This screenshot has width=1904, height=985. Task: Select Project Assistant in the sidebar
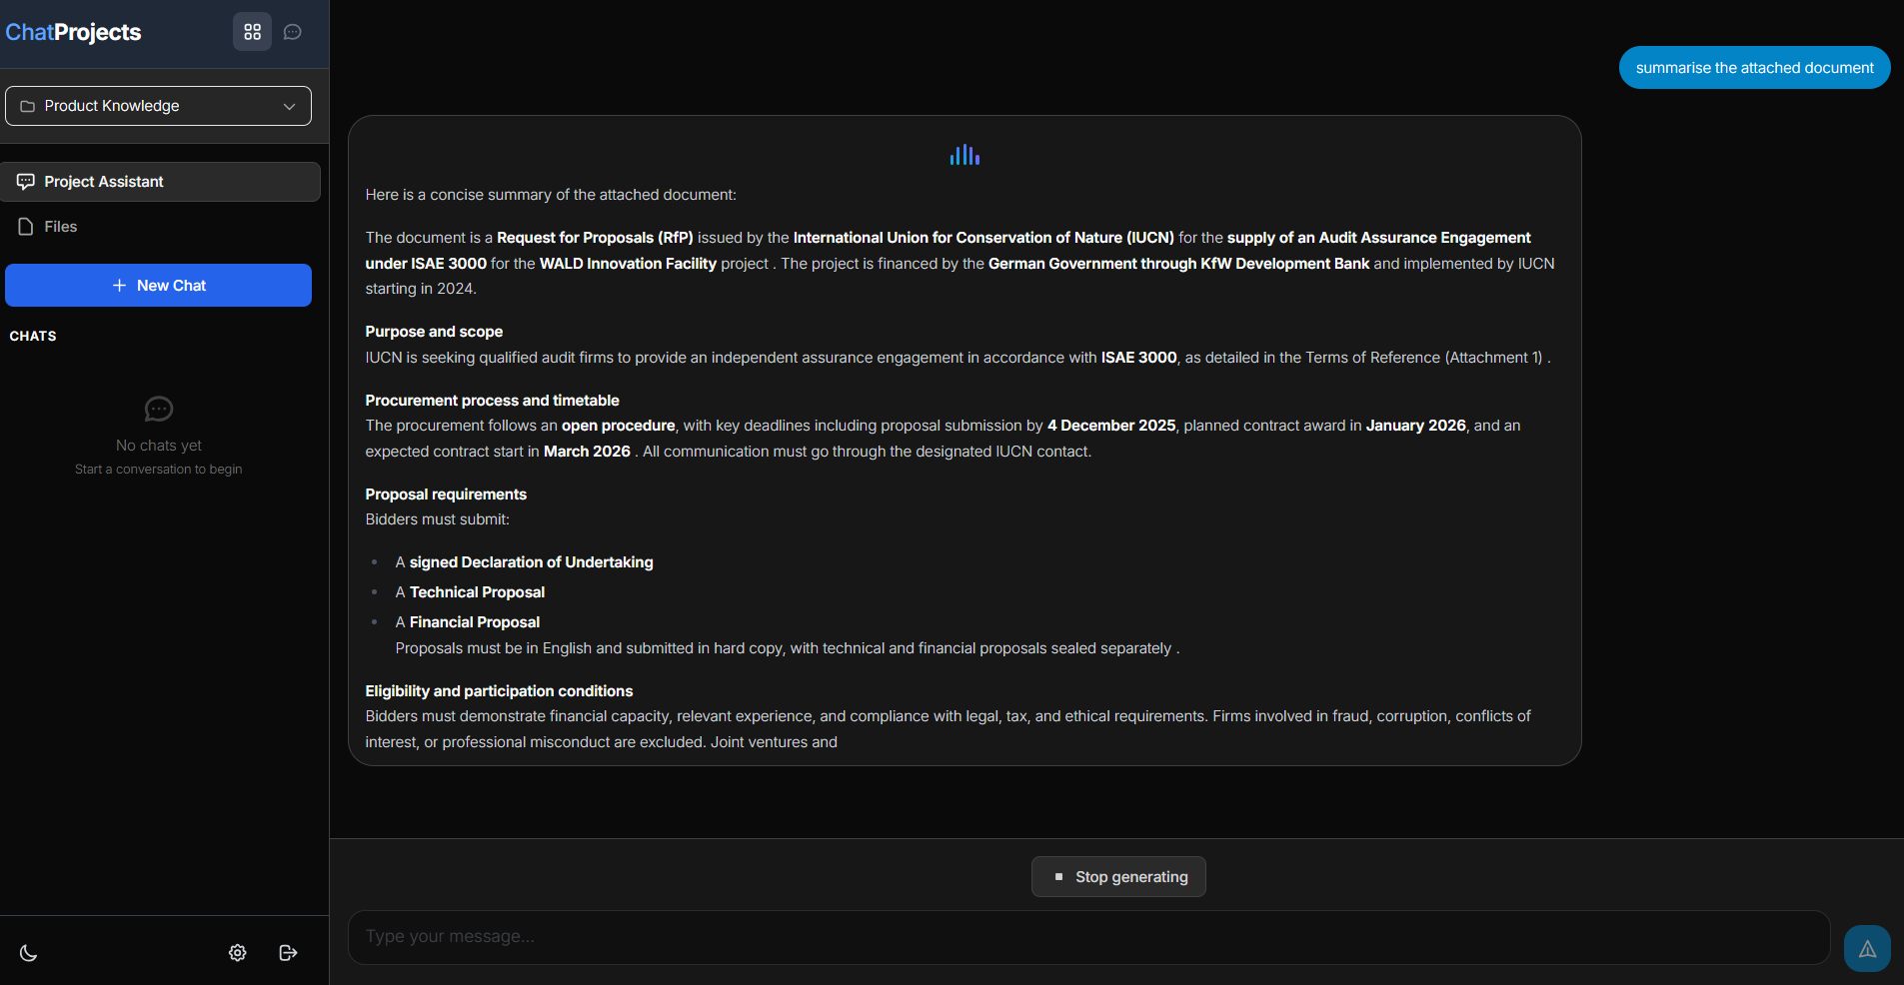point(160,182)
